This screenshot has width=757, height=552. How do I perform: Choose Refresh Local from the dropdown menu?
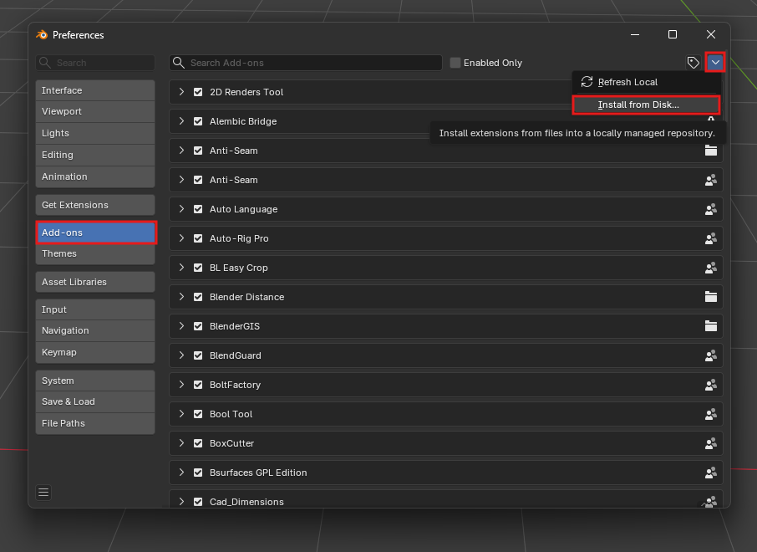click(x=647, y=82)
